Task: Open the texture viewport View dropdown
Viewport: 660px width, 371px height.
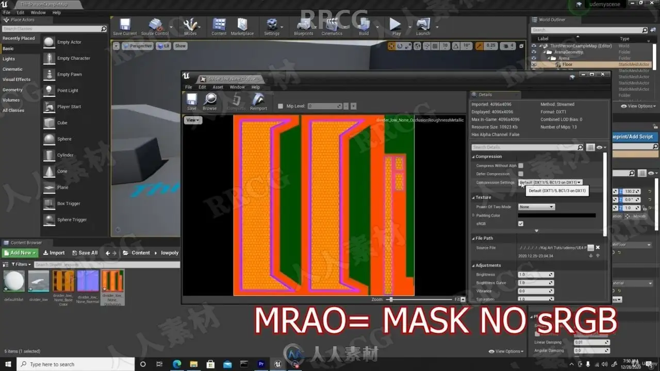Action: (193, 120)
